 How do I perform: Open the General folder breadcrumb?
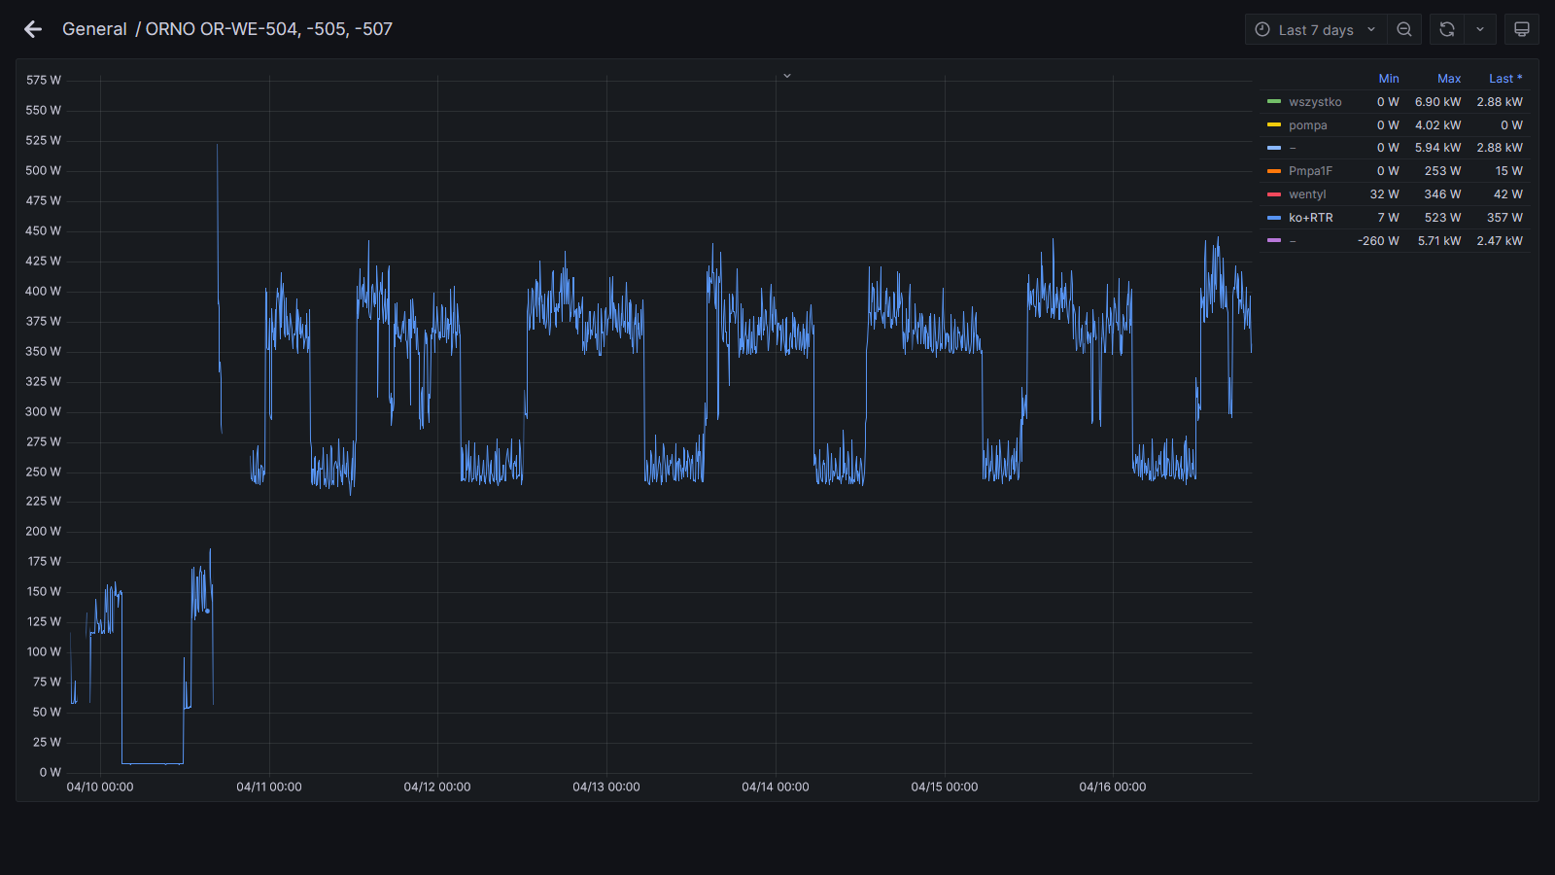(x=94, y=29)
